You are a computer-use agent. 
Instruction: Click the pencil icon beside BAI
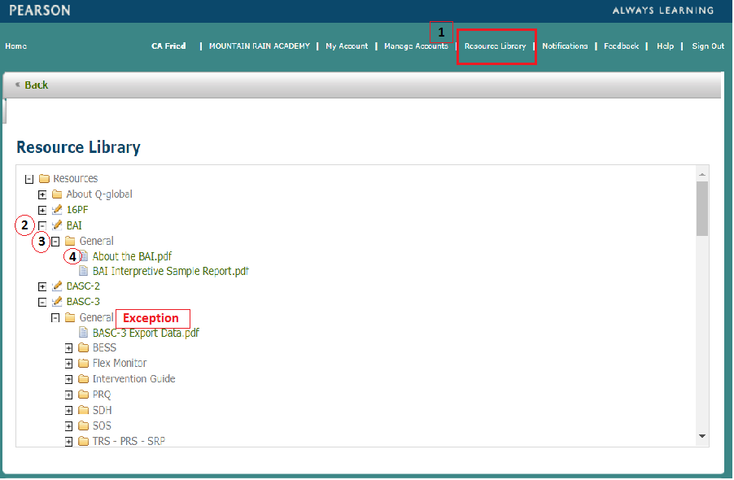tap(55, 225)
